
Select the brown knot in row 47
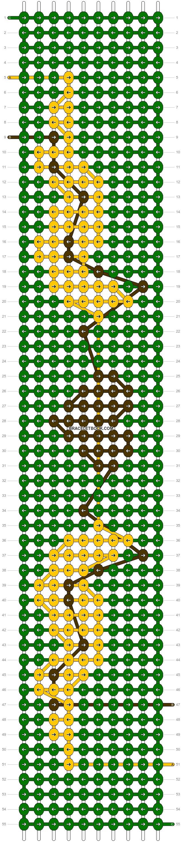(54, 705)
